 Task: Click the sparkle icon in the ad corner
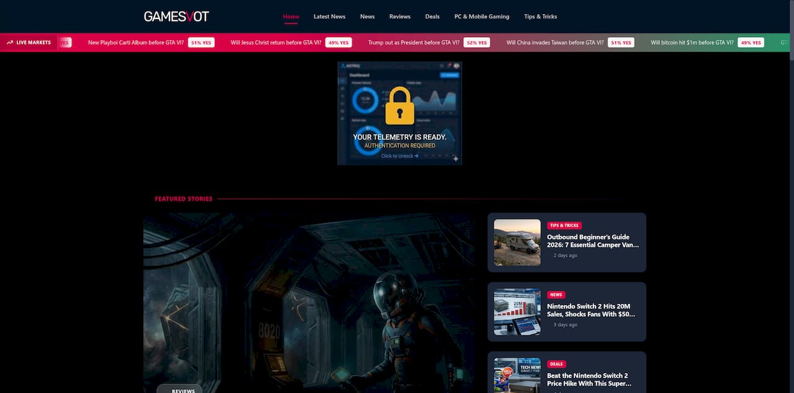point(455,158)
